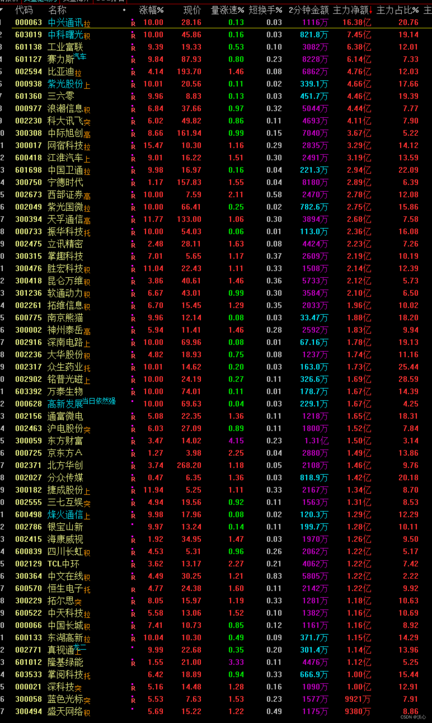Click the R icon in 网宿科技 row
Image resolution: width=432 pixels, height=723 pixels.
pyautogui.click(x=133, y=147)
